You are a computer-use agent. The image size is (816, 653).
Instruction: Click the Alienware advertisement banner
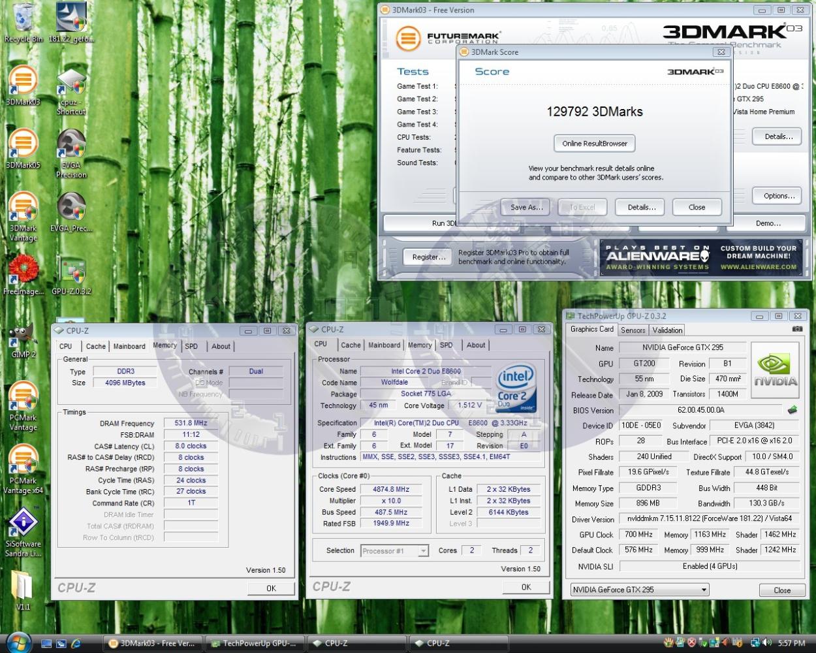701,258
